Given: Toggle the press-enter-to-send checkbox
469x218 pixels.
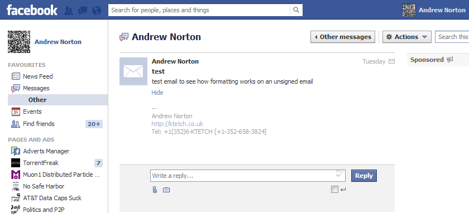Looking at the screenshot, I should [x=334, y=190].
